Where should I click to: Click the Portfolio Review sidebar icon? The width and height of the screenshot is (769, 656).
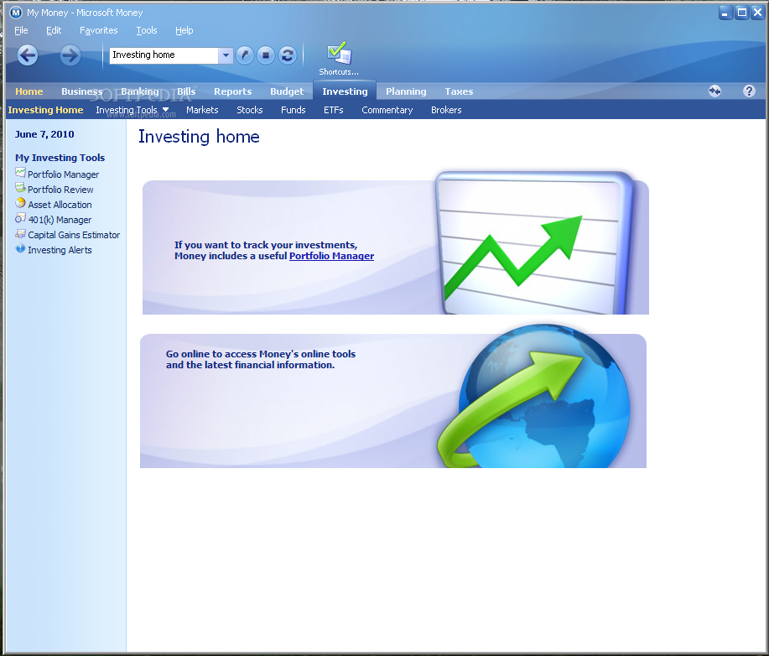pyautogui.click(x=20, y=188)
